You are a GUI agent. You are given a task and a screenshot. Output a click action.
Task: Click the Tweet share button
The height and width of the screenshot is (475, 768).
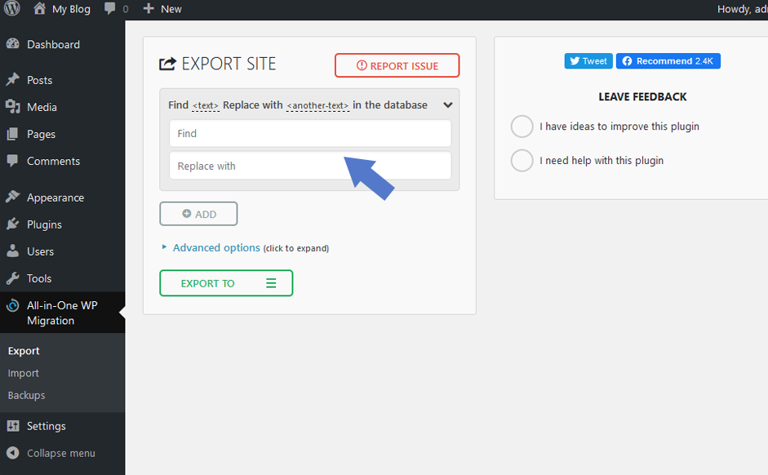click(588, 60)
